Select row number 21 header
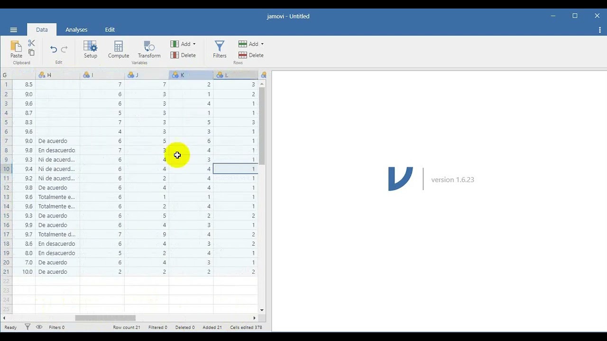The width and height of the screenshot is (607, 341). click(x=6, y=271)
